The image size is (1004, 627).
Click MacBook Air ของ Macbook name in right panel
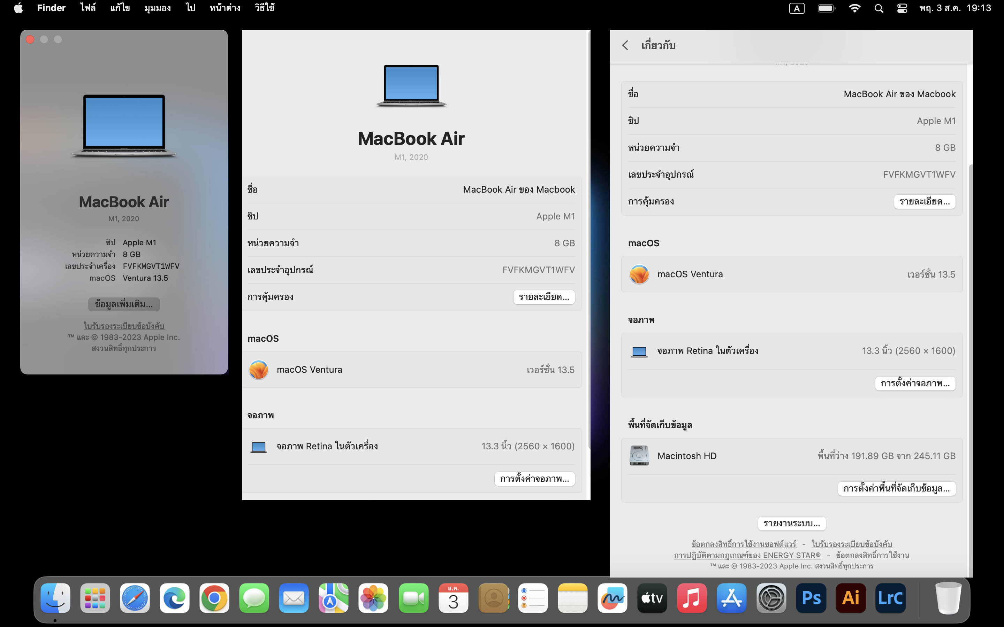tap(899, 94)
